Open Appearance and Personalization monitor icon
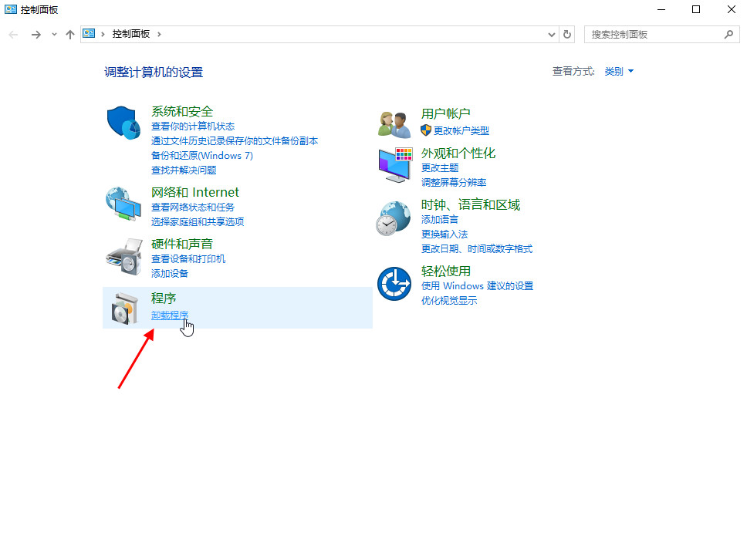 pyautogui.click(x=394, y=164)
